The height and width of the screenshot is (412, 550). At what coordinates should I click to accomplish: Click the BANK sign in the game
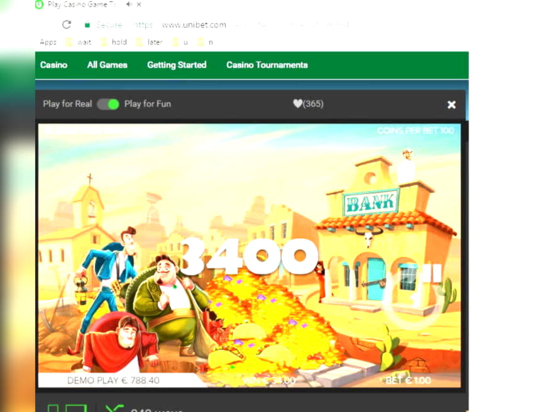coord(371,202)
